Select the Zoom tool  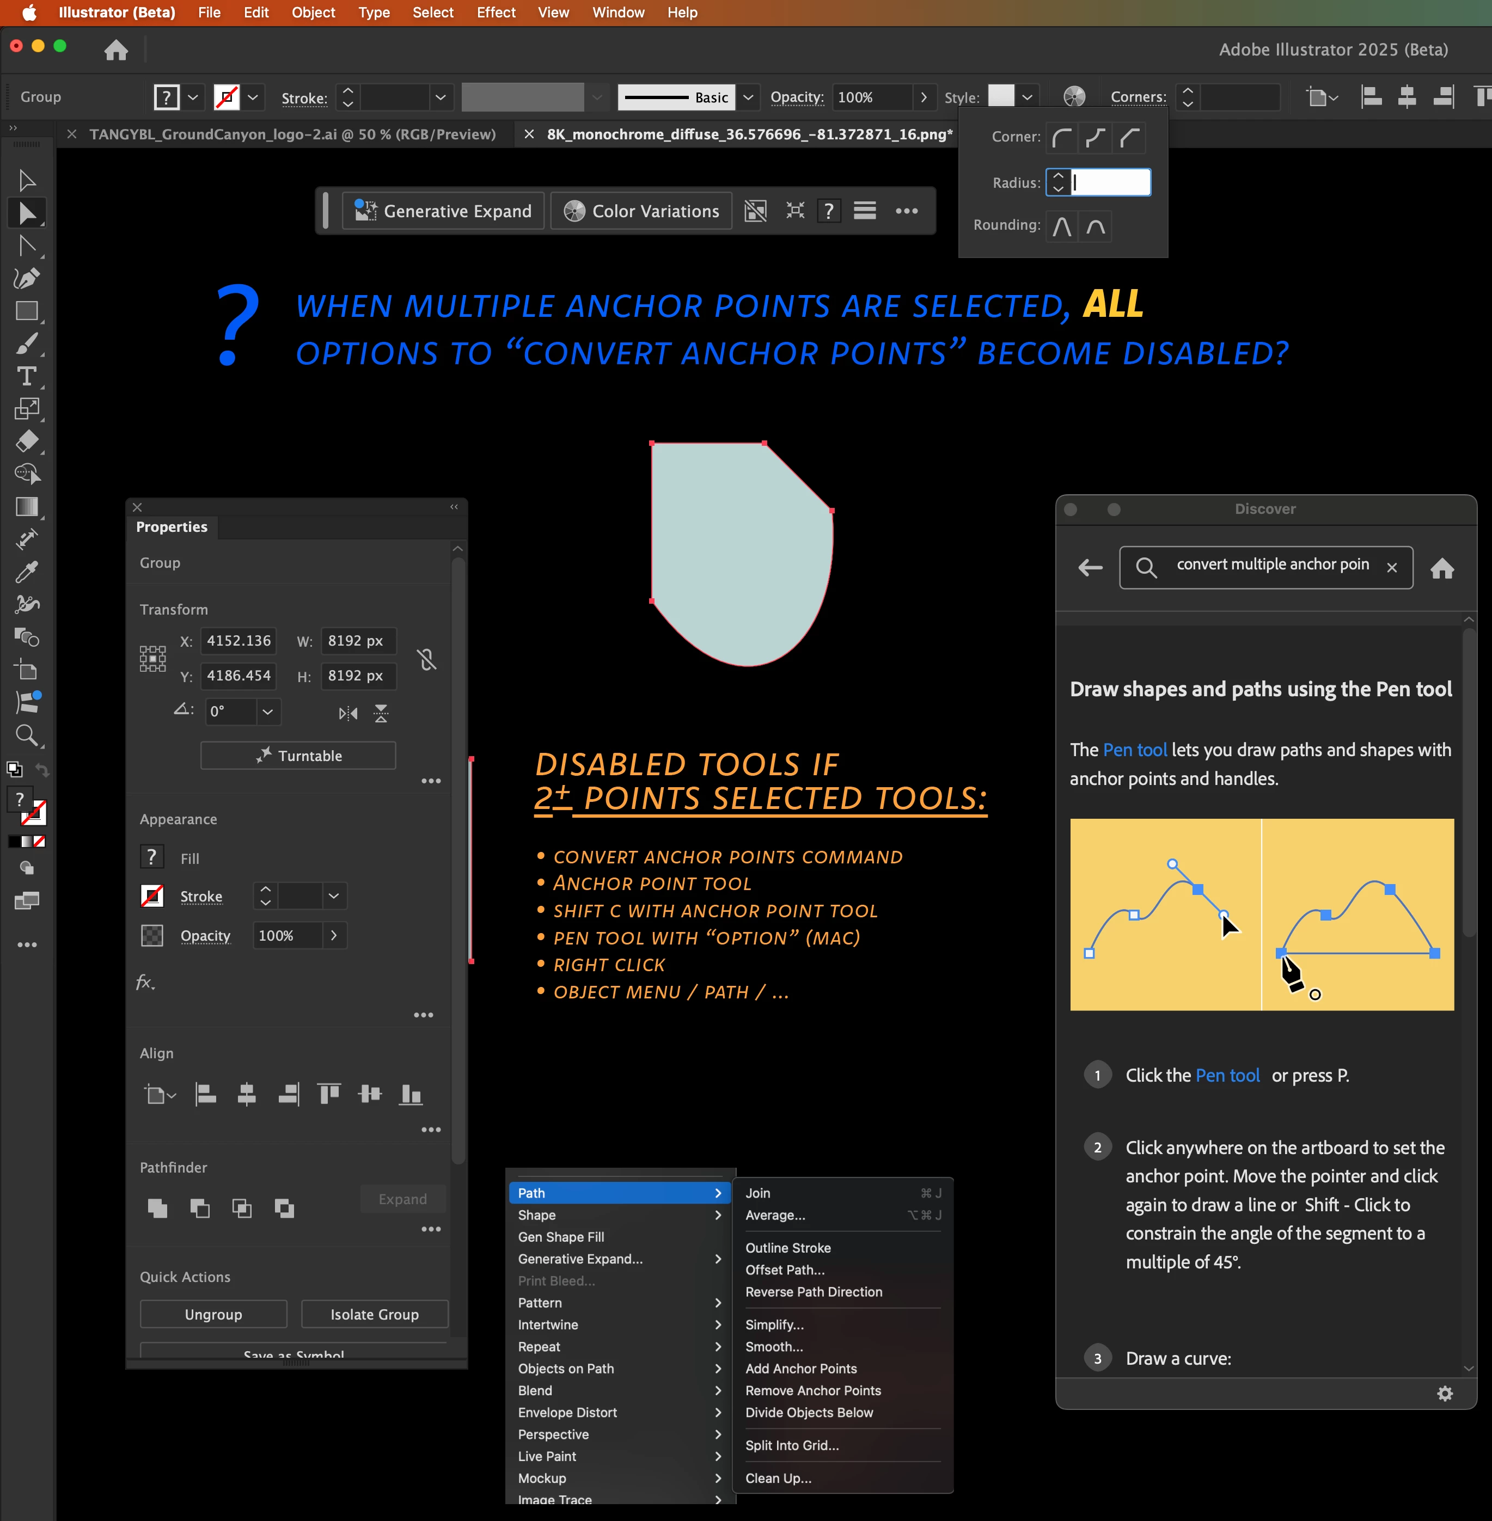click(27, 735)
